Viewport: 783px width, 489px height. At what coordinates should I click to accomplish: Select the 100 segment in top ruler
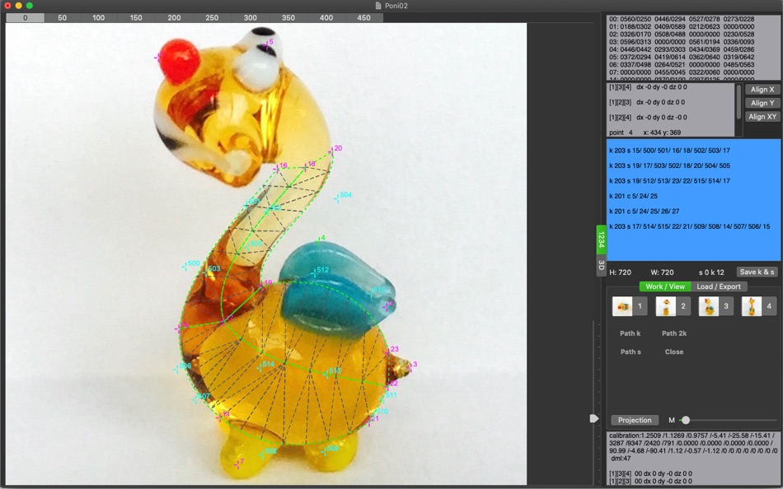[x=98, y=17]
